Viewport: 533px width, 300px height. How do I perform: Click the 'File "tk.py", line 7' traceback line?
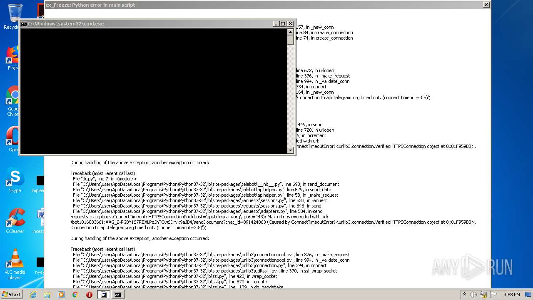tap(105, 179)
